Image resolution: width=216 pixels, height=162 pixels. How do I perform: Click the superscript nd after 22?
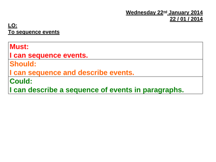pyautogui.click(x=165, y=12)
